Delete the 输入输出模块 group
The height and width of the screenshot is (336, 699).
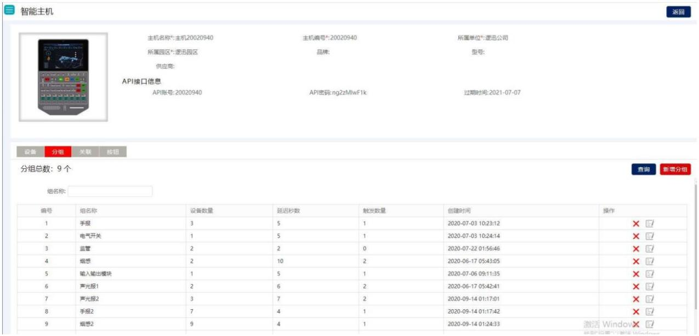click(x=636, y=274)
